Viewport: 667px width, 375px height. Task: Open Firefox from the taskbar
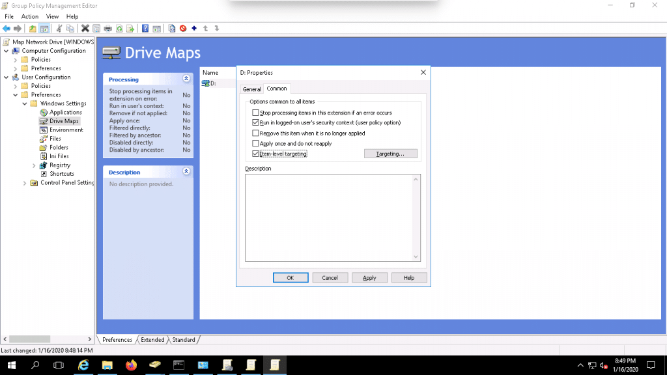(x=132, y=365)
